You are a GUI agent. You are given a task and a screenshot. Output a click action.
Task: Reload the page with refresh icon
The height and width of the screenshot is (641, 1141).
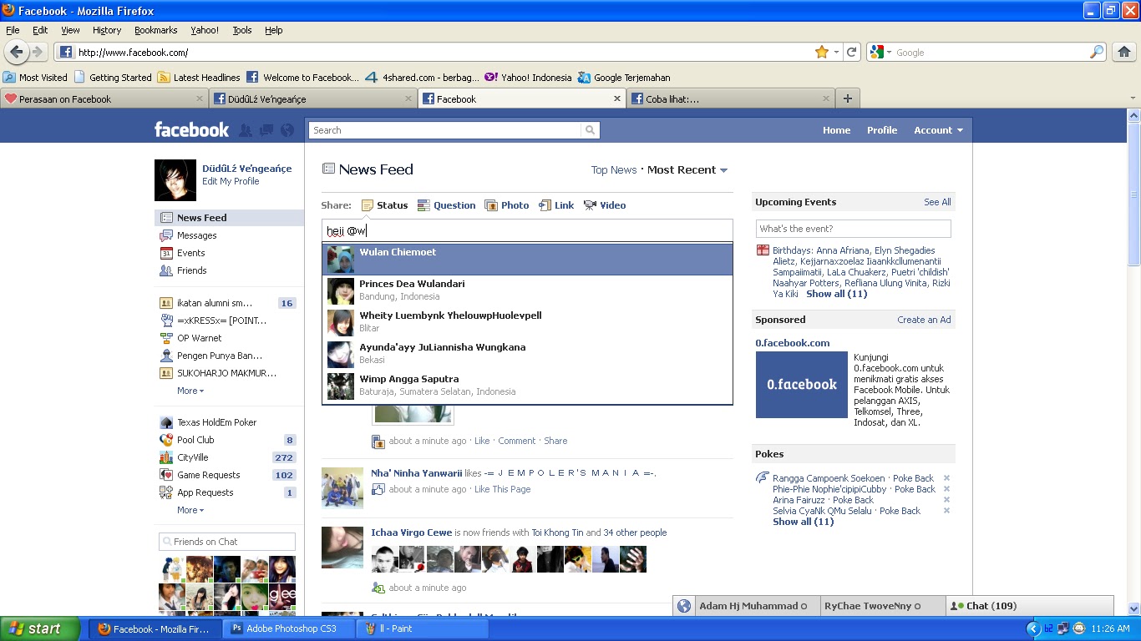coord(852,52)
